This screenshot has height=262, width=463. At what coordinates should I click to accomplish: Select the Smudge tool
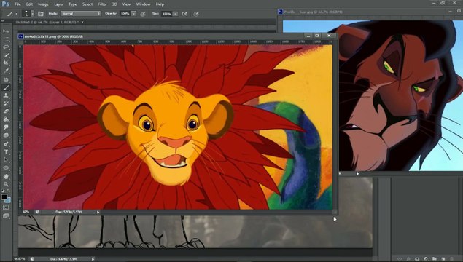[x=6, y=127]
